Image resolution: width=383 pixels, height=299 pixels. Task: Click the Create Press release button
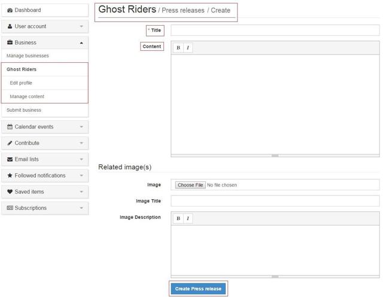point(198,289)
